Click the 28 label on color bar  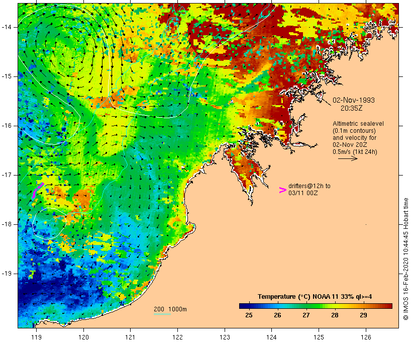click(335, 315)
